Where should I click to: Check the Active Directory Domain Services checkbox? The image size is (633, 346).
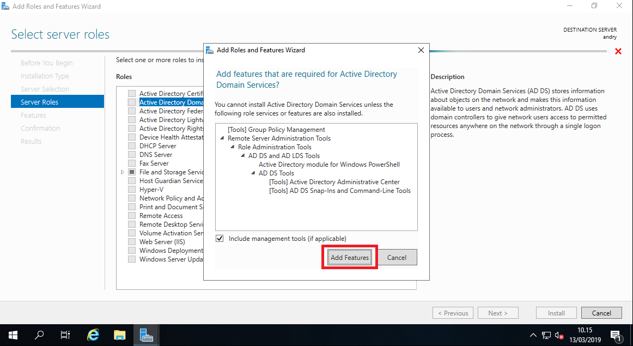click(x=132, y=102)
